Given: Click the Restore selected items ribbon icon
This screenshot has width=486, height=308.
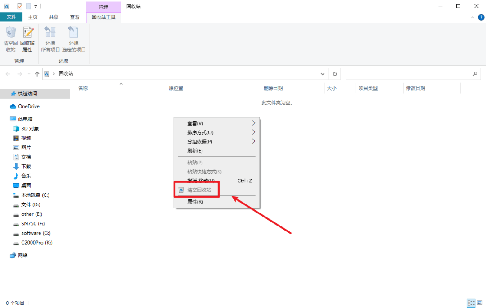Looking at the screenshot, I should coord(73,39).
